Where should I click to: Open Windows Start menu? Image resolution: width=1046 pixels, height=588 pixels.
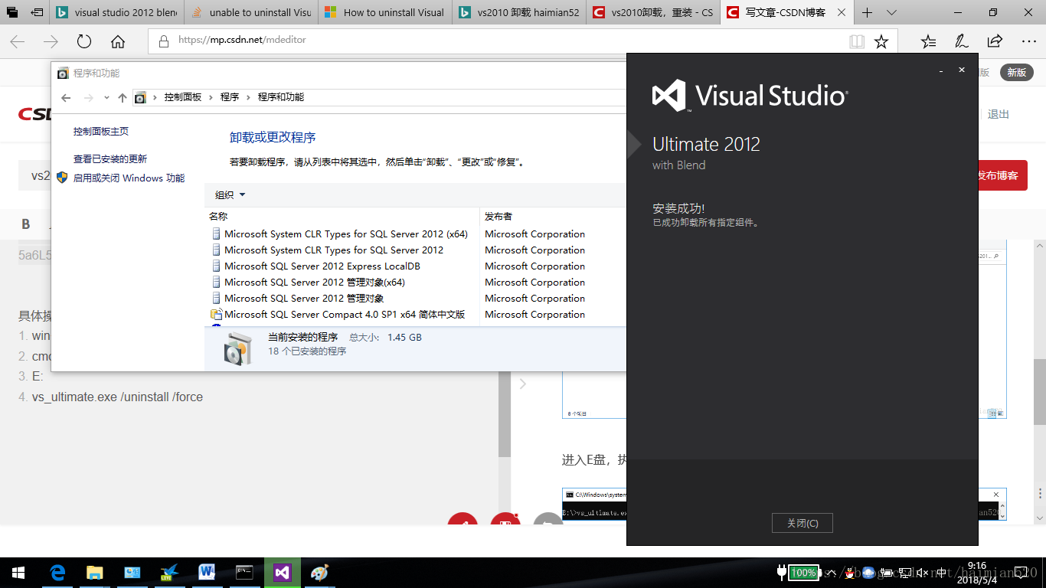pyautogui.click(x=18, y=572)
